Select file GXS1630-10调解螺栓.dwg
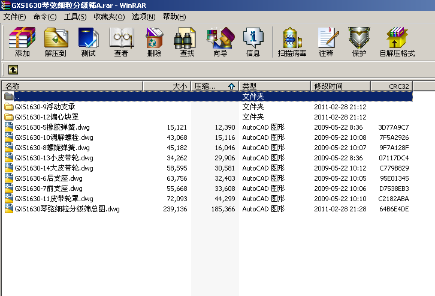Screen dimensions: 435x296 [x=54, y=137]
